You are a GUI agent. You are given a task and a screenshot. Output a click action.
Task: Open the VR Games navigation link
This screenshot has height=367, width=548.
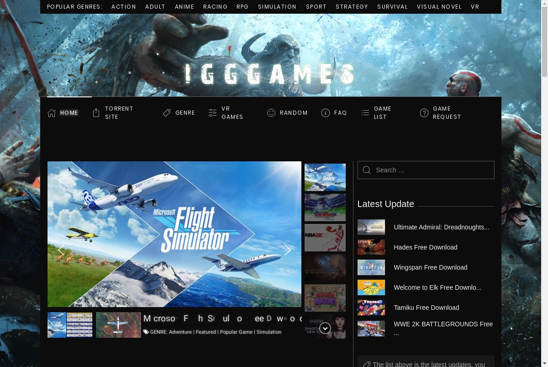click(x=232, y=113)
